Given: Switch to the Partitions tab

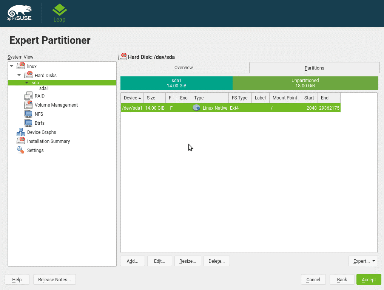Looking at the screenshot, I should [x=314, y=68].
